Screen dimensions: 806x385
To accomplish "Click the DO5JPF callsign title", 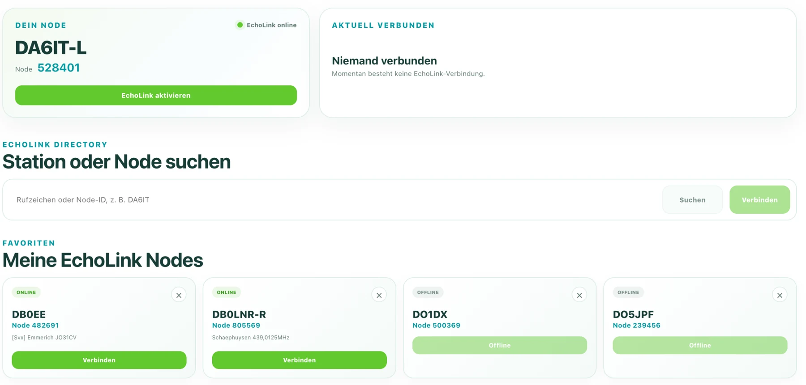I will point(633,314).
